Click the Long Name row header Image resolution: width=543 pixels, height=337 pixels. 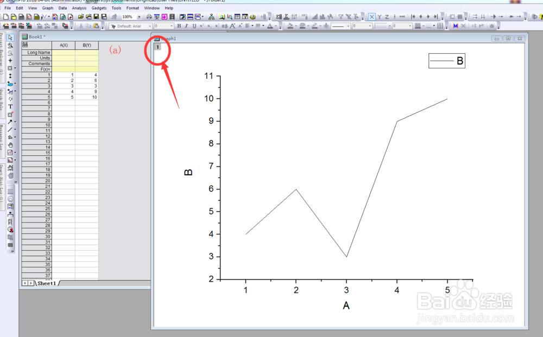pos(37,53)
